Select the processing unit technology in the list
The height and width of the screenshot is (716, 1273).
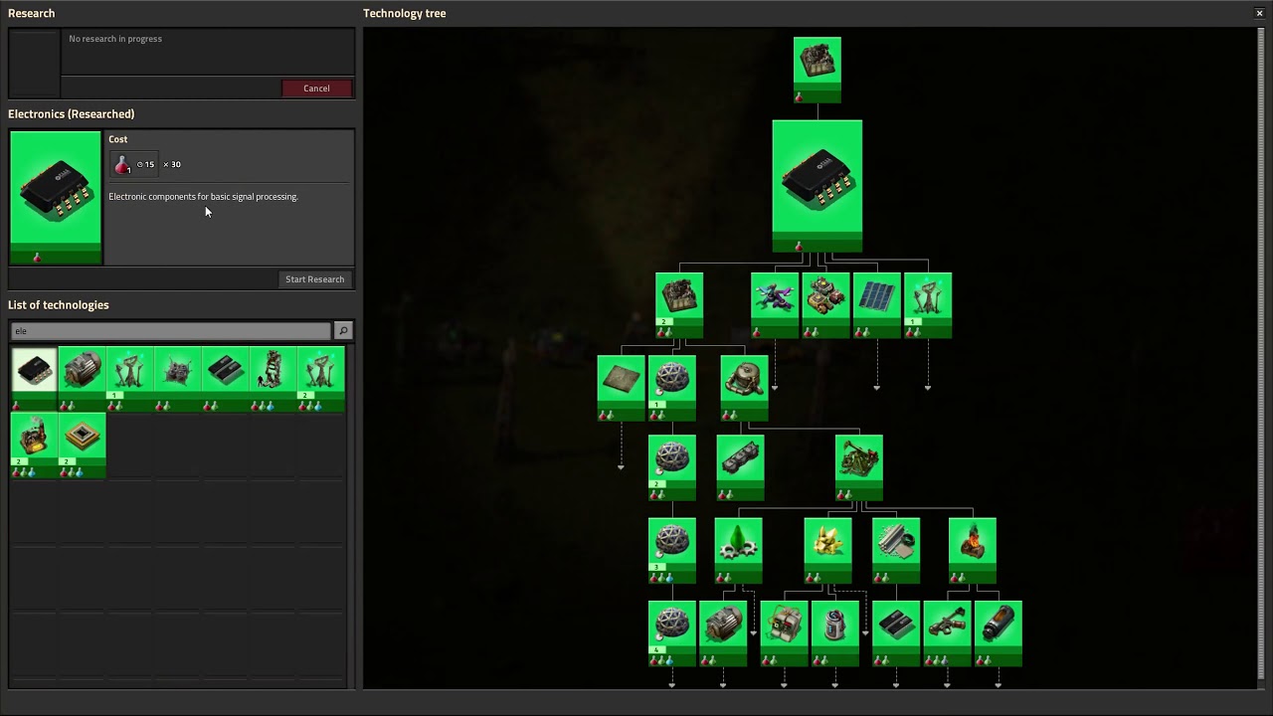82,445
